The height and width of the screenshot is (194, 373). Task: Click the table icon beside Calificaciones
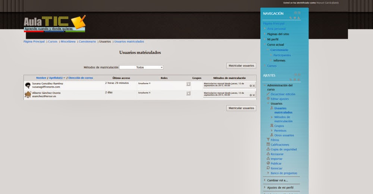click(268, 144)
